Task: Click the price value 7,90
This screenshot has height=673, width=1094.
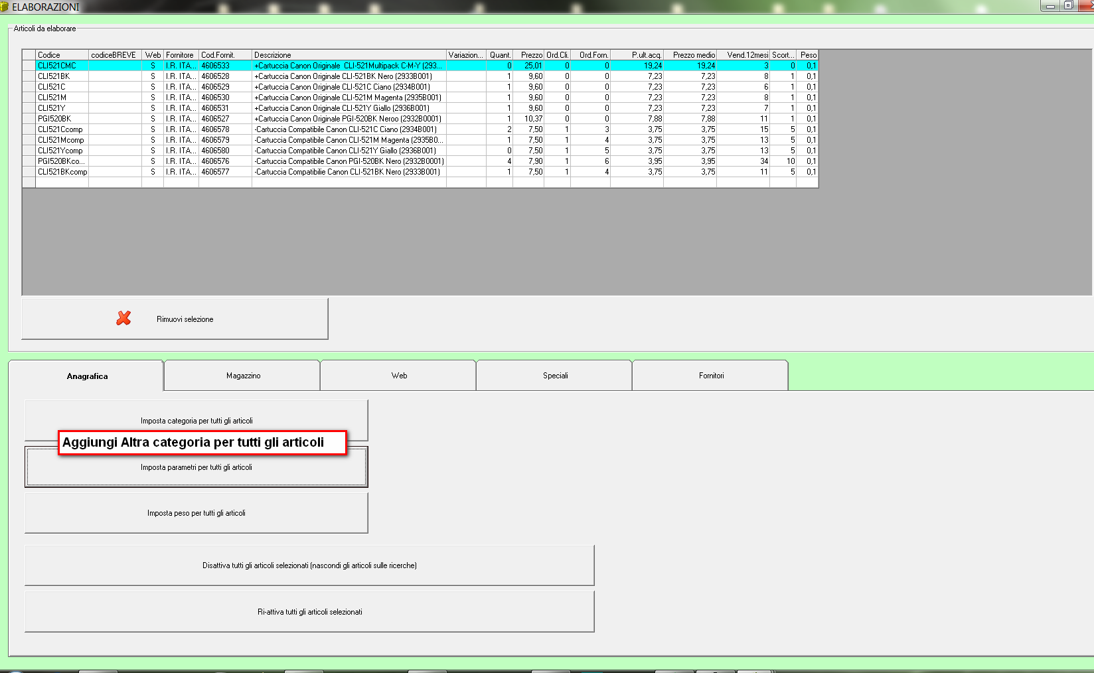Action: (x=528, y=161)
